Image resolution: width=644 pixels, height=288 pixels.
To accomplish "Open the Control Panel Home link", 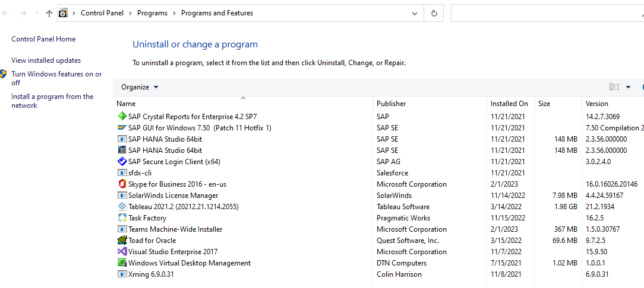I will click(43, 39).
